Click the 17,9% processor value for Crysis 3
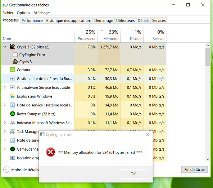The width and height of the screenshot is (213, 188). [x=91, y=47]
